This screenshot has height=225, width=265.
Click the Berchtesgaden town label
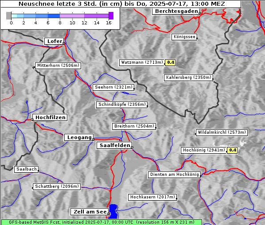tap(176, 12)
